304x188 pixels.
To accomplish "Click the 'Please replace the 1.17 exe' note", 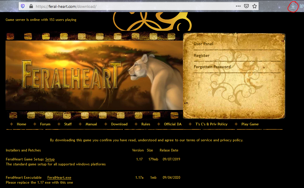I will click(x=39, y=182).
